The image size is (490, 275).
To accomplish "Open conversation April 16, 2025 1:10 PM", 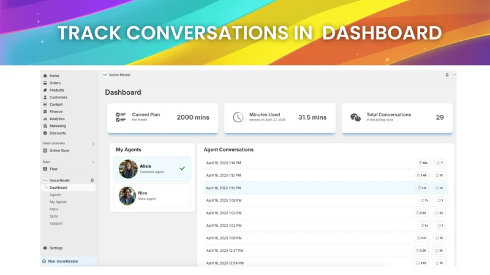I will (326, 188).
